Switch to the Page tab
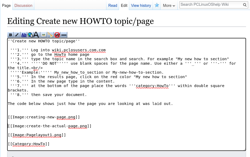This screenshot has height=157, width=250. point(6,6)
